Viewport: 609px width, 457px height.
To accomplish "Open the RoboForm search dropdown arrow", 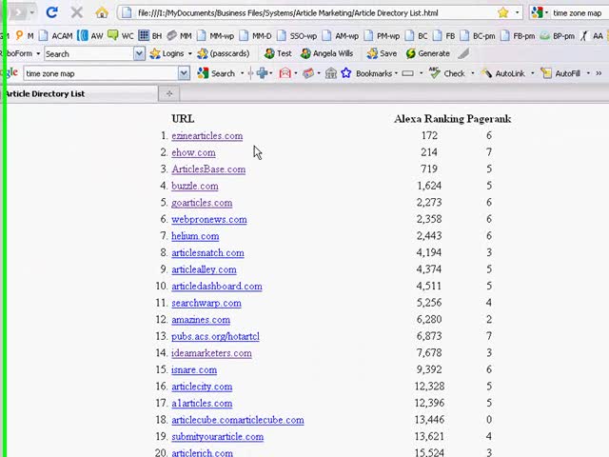I will point(139,53).
